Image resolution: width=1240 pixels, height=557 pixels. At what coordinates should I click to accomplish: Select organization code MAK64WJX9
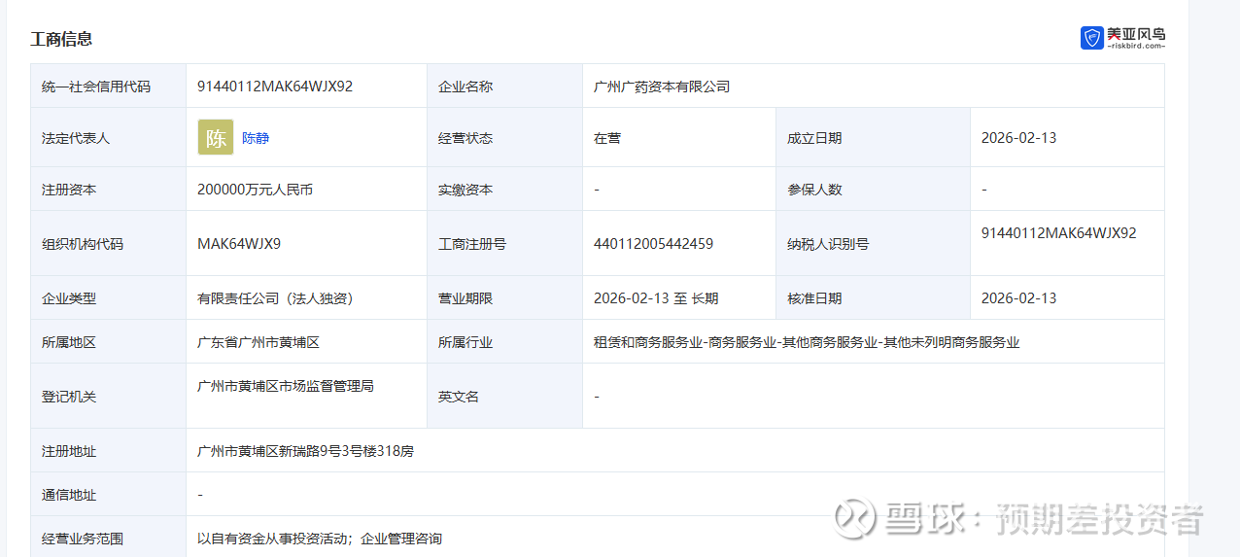(x=239, y=244)
